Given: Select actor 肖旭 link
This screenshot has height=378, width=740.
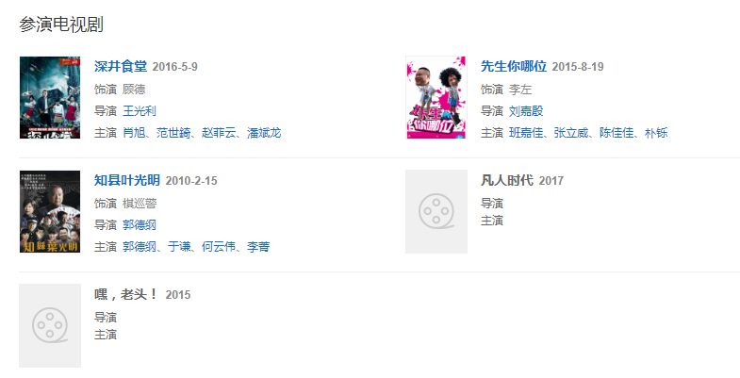Looking at the screenshot, I should pyautogui.click(x=134, y=133).
